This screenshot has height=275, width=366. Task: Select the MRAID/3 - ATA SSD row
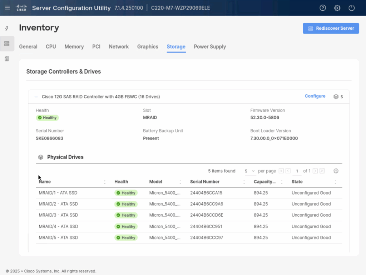pos(189,215)
